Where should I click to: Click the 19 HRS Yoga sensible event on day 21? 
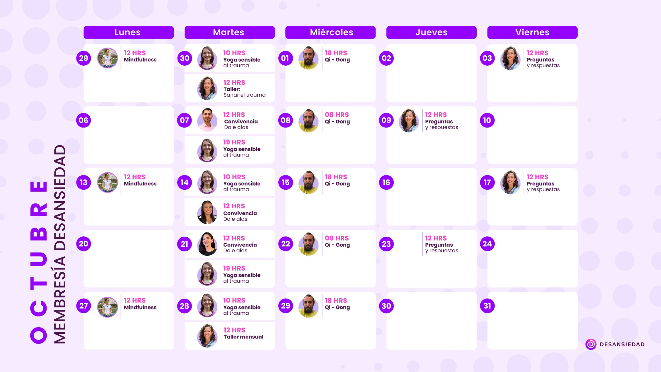pyautogui.click(x=230, y=274)
